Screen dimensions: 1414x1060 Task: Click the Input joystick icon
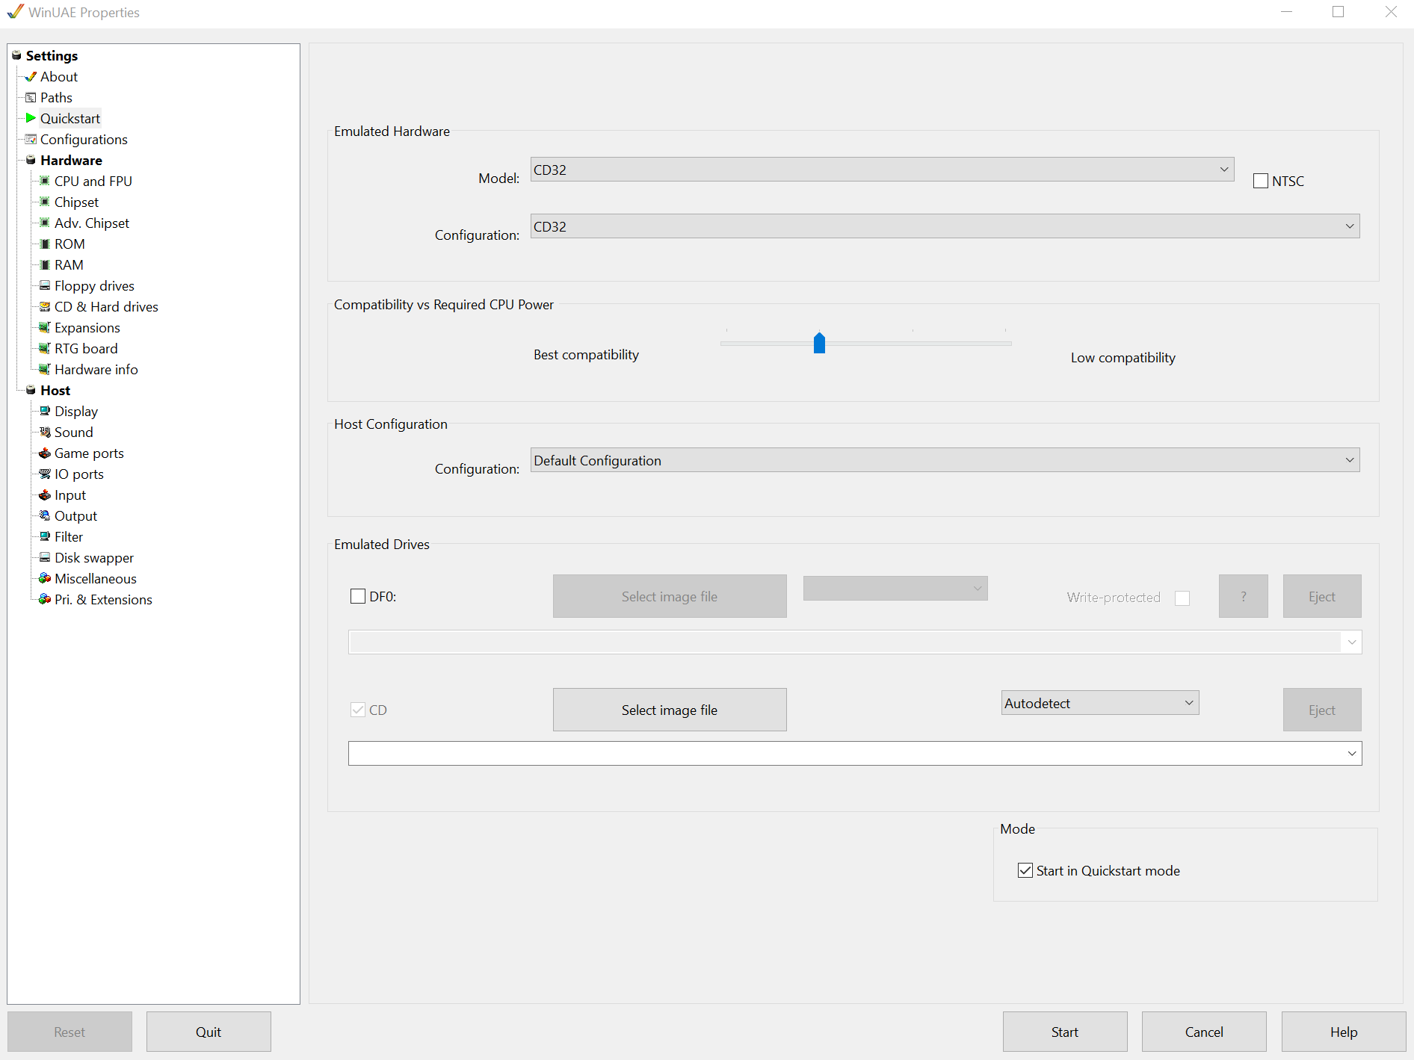tap(45, 495)
